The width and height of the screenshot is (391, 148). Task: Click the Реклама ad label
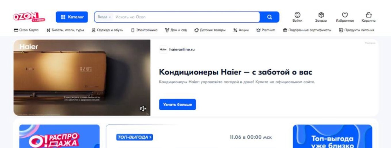[370, 43]
